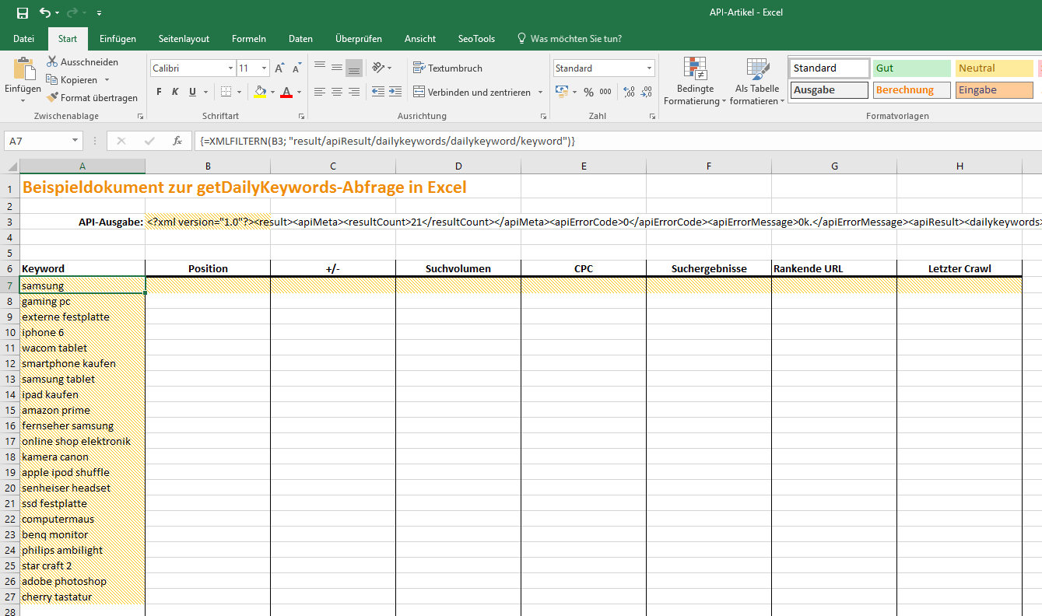
Task: Open the undo history dropdown arrow
Action: click(x=58, y=13)
